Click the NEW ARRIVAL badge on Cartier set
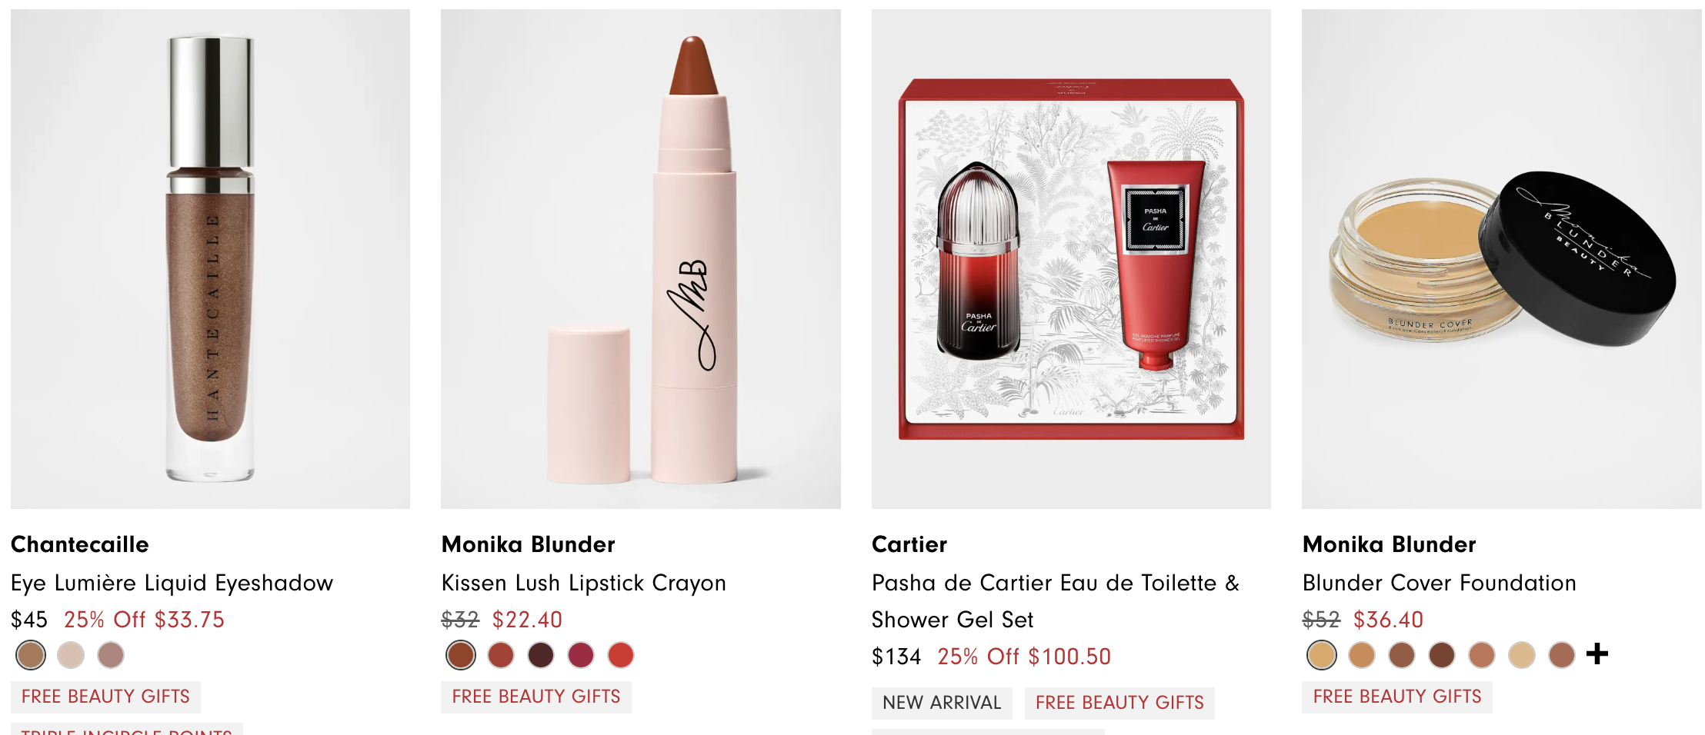 point(942,703)
